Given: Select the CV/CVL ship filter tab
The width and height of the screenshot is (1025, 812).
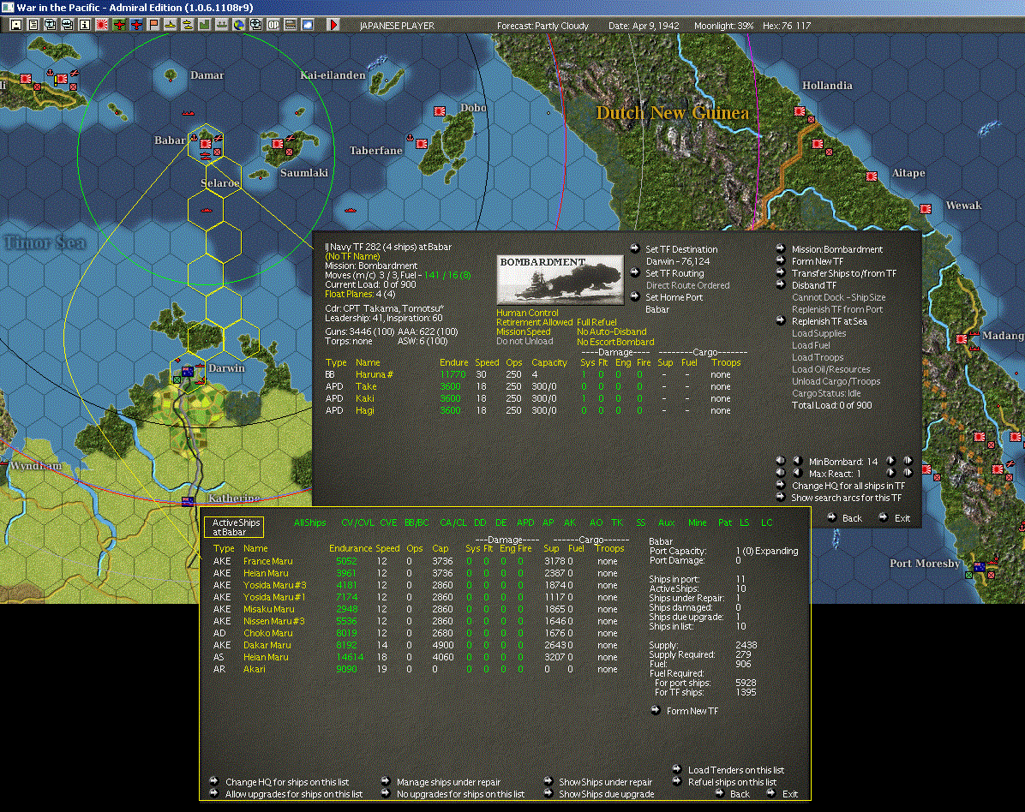Looking at the screenshot, I should (x=357, y=522).
